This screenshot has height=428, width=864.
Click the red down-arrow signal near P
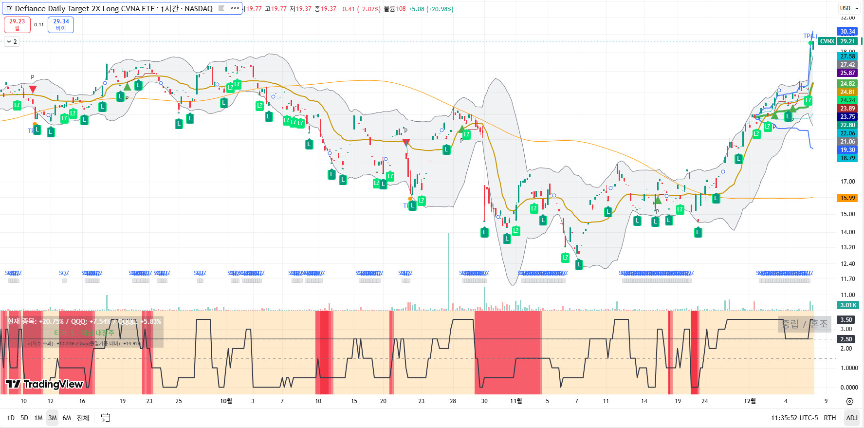tap(33, 89)
